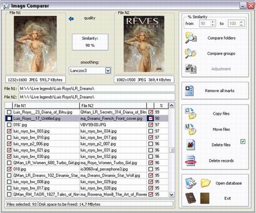Check File N2 box for luis_royo_p2_007.jpg
The width and height of the screenshot is (256, 213).
151,144
